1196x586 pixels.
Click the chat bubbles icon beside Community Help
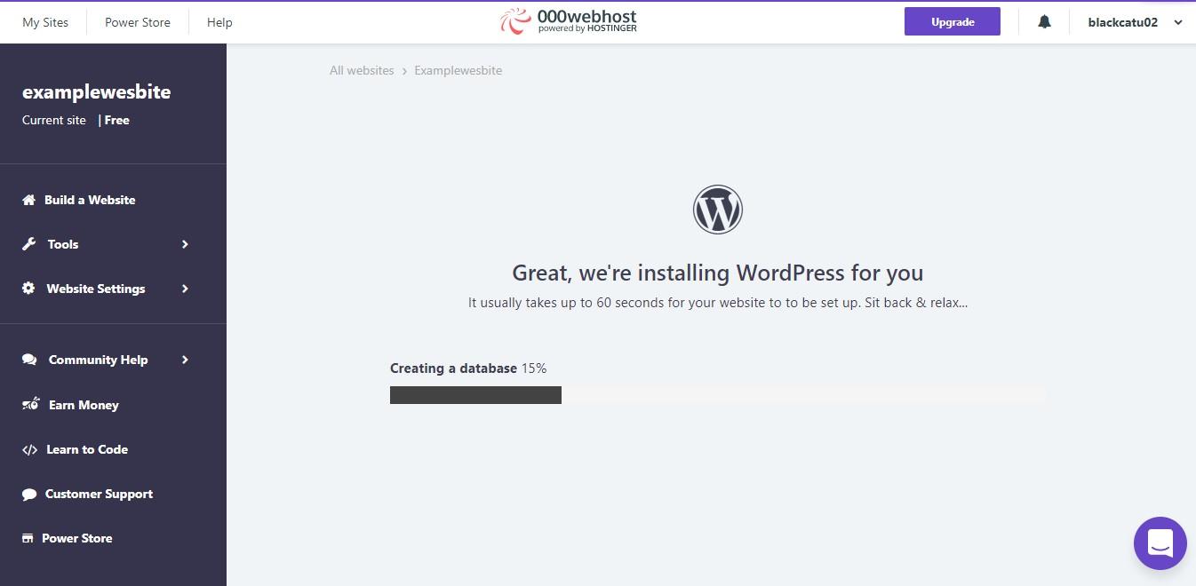point(29,360)
